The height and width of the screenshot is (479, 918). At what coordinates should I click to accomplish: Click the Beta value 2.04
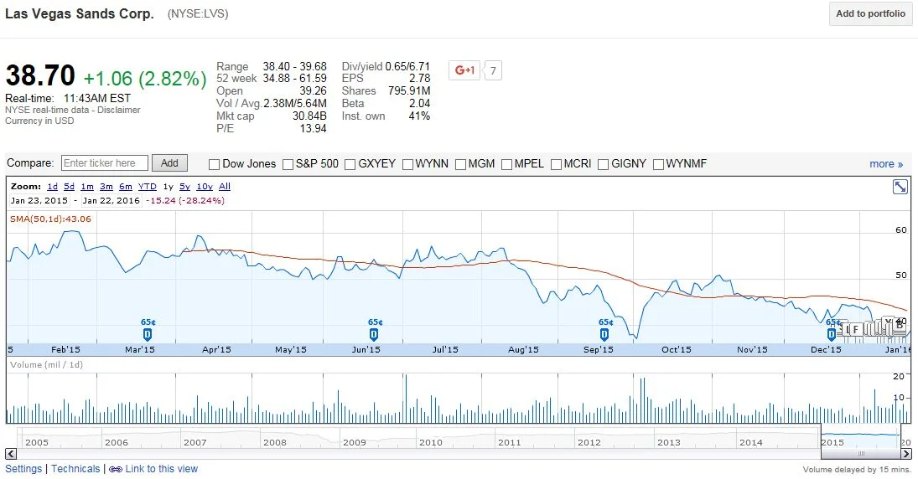419,104
